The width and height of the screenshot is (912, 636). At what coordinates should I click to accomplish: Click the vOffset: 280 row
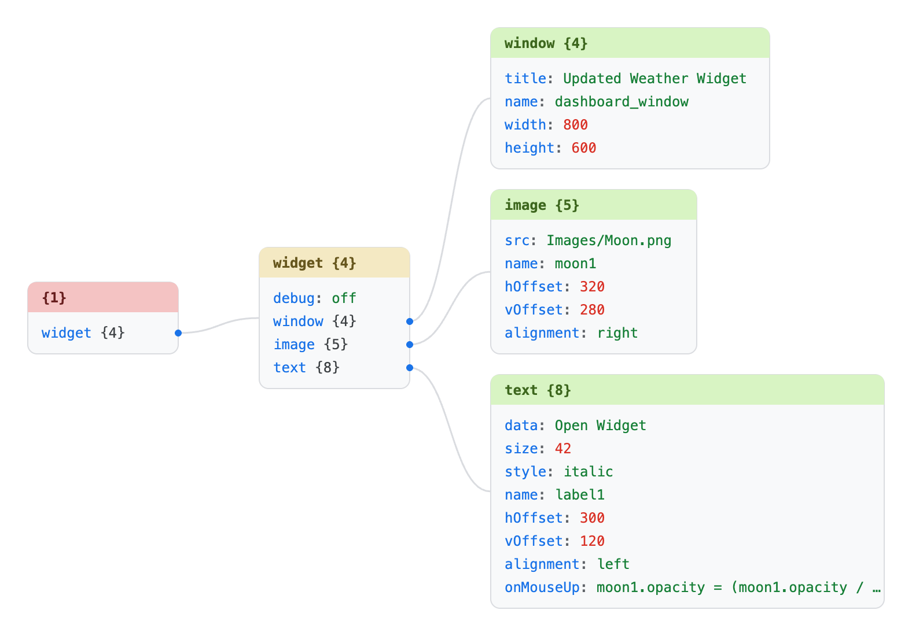tap(594, 310)
